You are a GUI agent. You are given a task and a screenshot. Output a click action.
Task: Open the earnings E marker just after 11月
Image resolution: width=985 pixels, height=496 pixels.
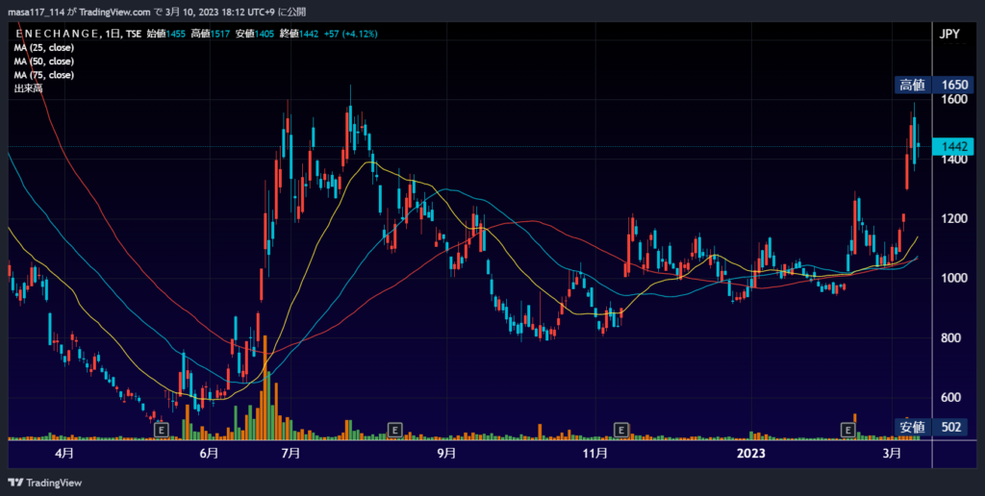click(x=620, y=430)
